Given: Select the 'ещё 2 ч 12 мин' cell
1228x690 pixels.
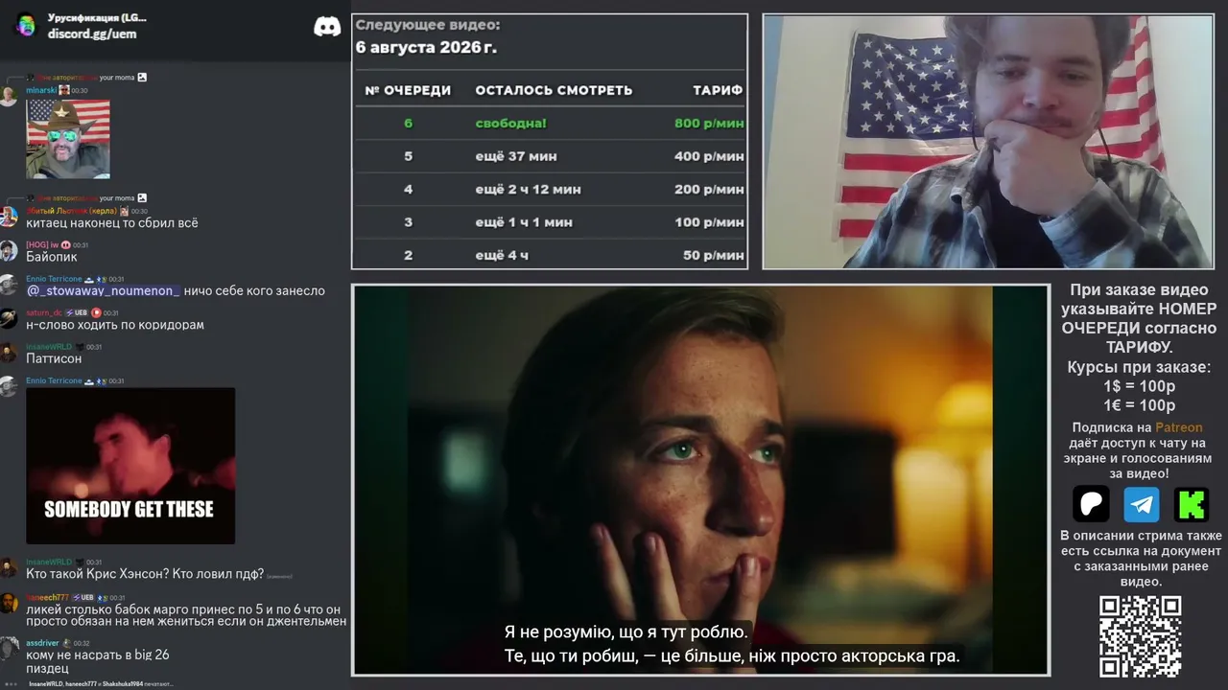Looking at the screenshot, I should 528,190.
